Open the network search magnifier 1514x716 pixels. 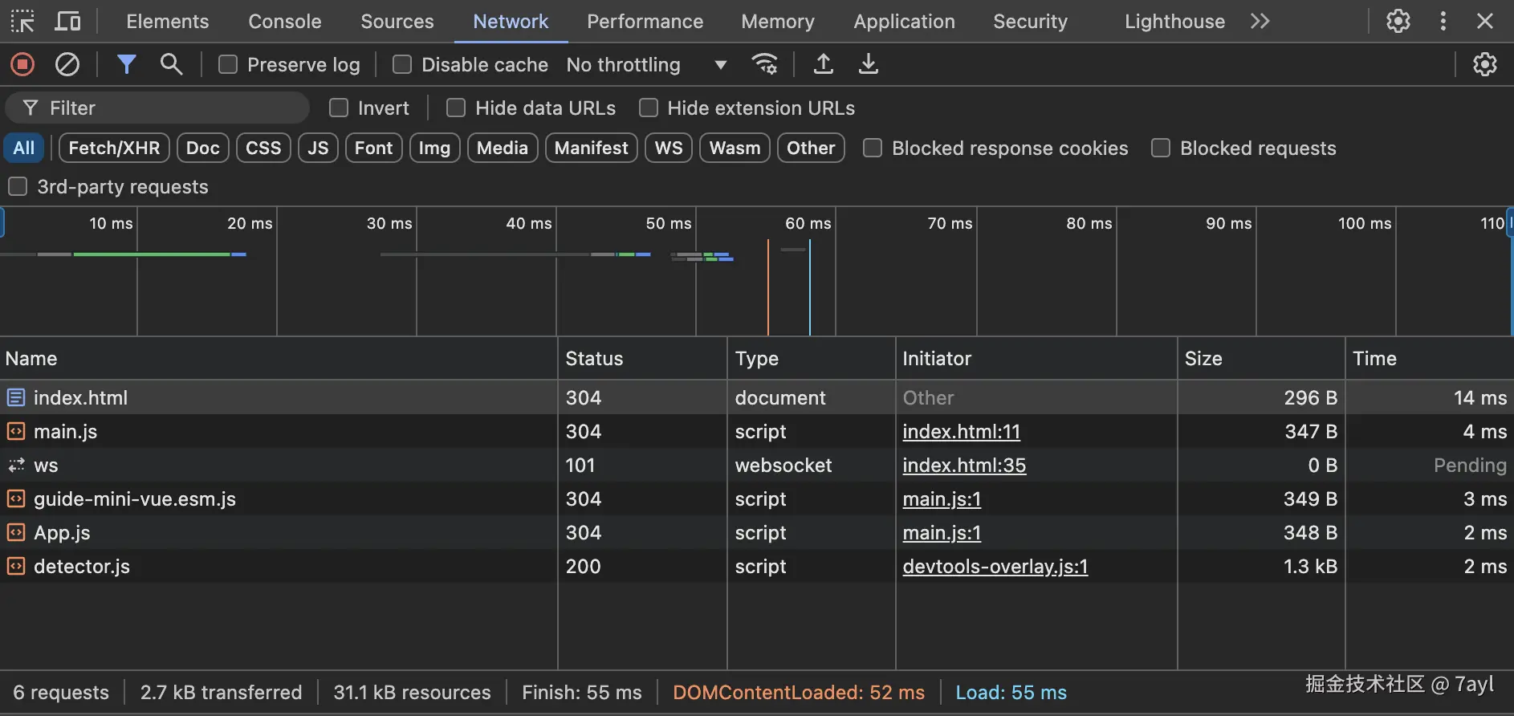coord(171,64)
